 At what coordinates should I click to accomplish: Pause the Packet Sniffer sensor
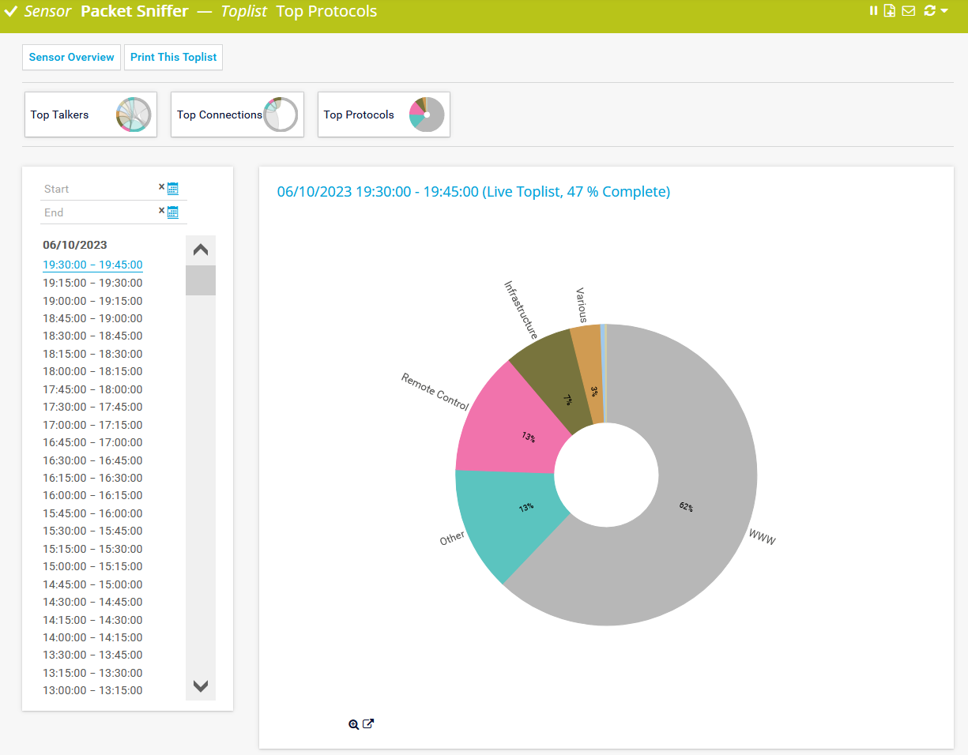[x=874, y=11]
